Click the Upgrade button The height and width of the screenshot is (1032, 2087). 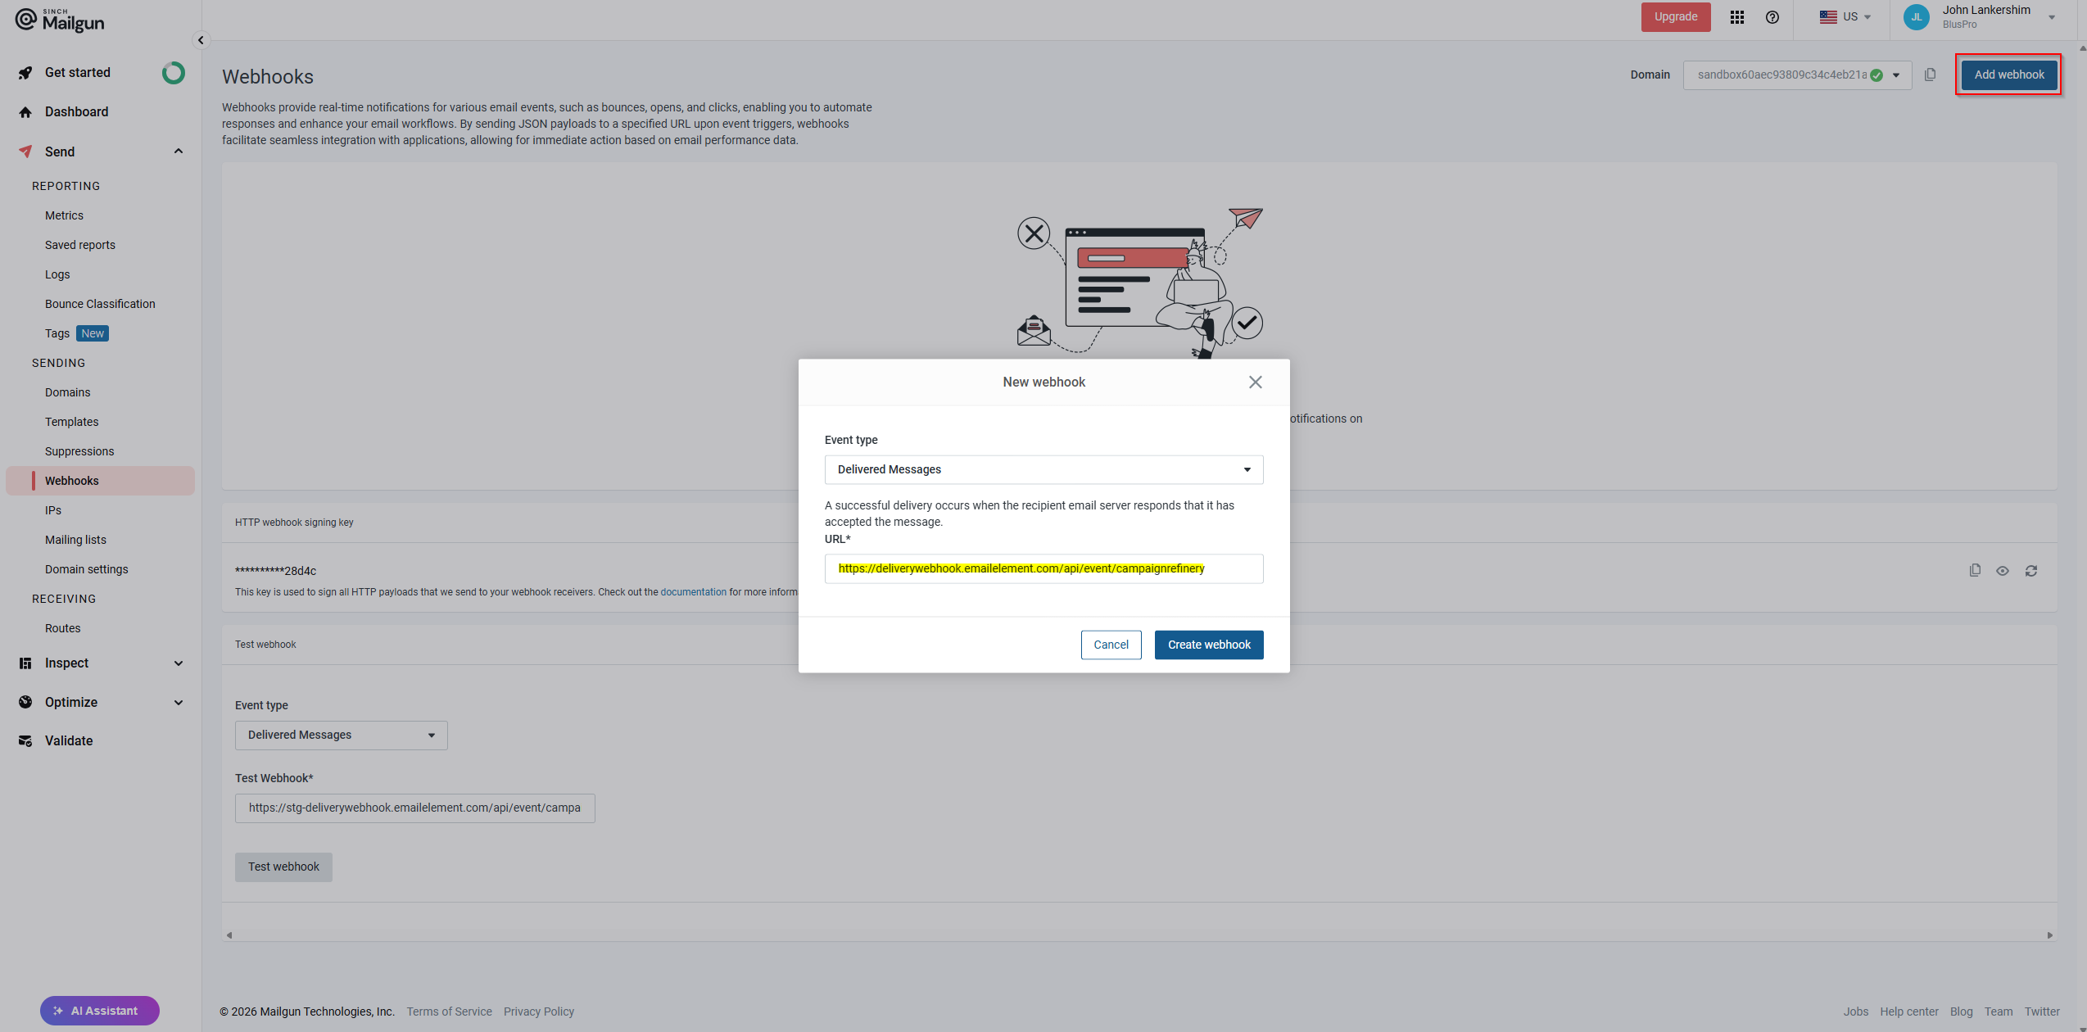point(1676,17)
